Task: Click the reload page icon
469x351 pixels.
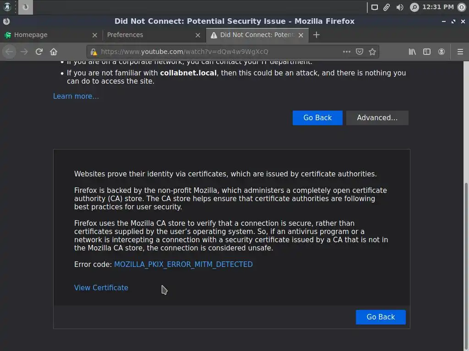Action: click(x=39, y=52)
